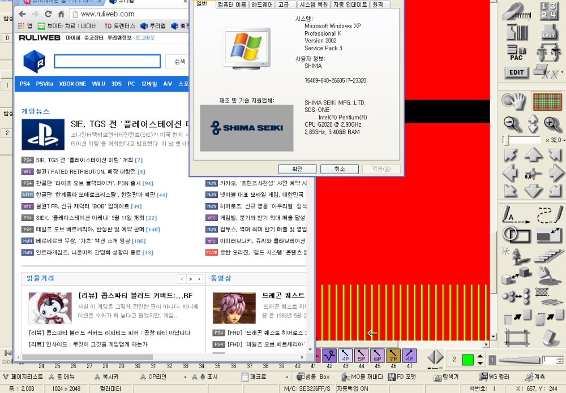
Task: Zoom in with the plus magnifier
Action: click(x=553, y=124)
